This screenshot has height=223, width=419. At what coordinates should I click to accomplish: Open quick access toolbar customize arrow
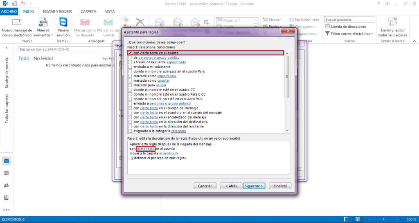tap(30, 4)
